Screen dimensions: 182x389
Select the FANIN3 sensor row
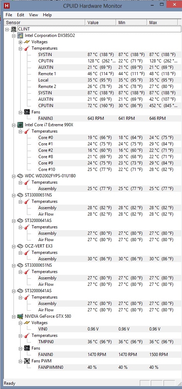click(x=91, y=118)
